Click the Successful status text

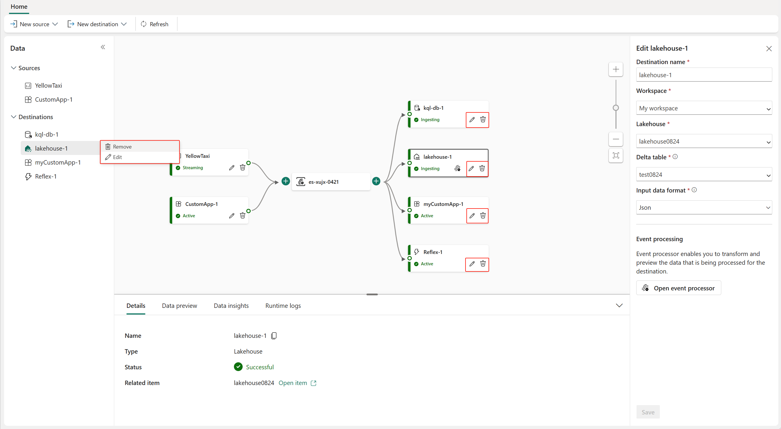(x=260, y=367)
